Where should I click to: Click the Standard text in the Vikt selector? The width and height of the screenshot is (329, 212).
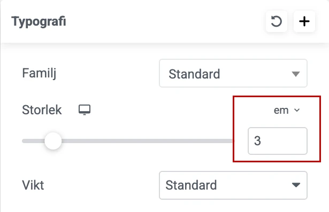point(191,185)
